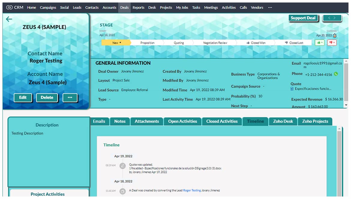This screenshot has height=199, width=351.
Task: Go to the previous deal record arrow
Action: 329,18
